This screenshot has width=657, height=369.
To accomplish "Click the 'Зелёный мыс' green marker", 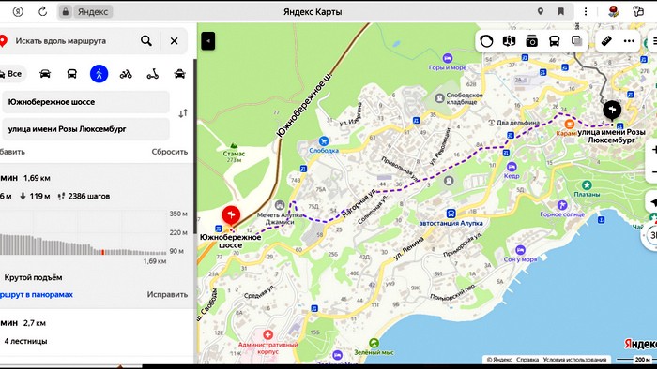I will 374,343.
